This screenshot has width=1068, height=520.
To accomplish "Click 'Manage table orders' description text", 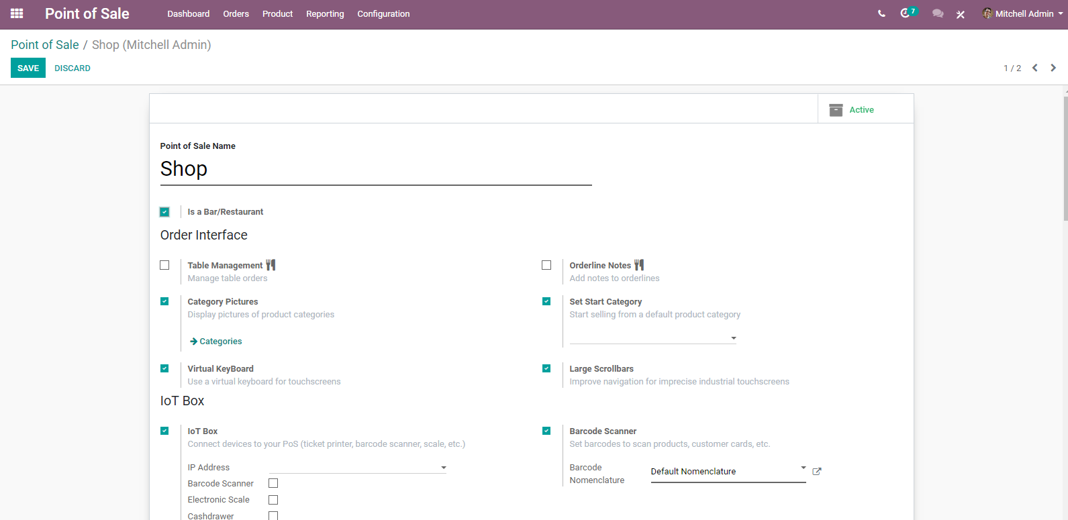I will [x=228, y=278].
